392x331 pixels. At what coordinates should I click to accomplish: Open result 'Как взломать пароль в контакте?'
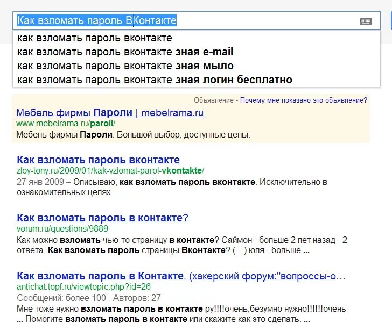pyautogui.click(x=102, y=218)
